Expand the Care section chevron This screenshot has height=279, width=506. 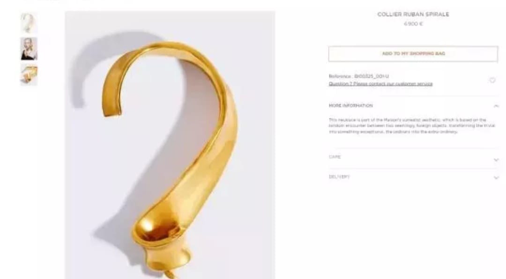(496, 160)
